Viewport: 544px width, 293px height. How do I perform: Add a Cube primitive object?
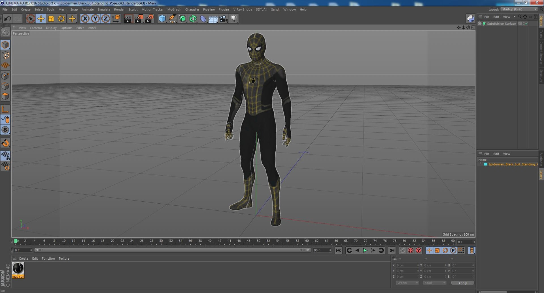click(x=162, y=19)
